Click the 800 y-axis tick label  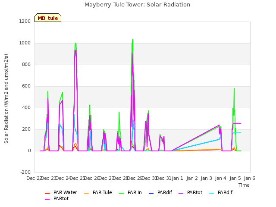pos(26,64)
